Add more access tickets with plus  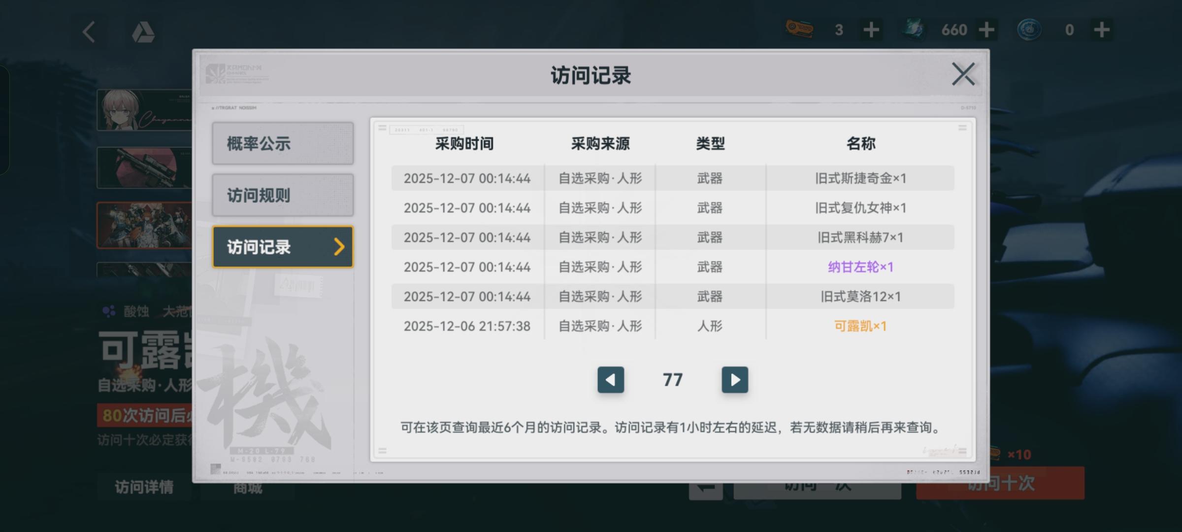[871, 30]
